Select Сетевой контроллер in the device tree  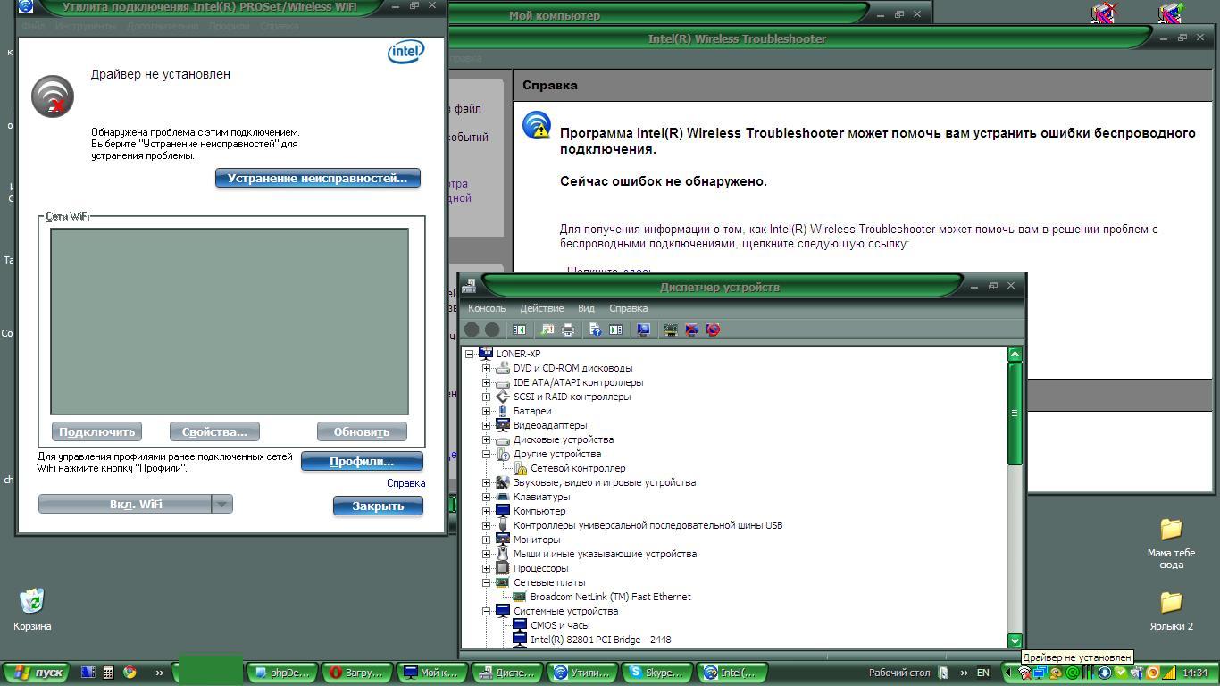click(577, 468)
